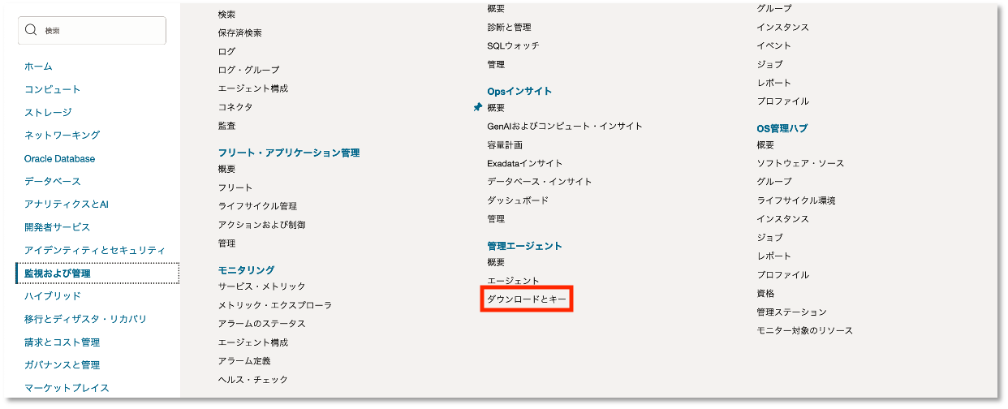Open ダウンロードとキー under 管理エージェント
The height and width of the screenshot is (409, 1008).
[527, 299]
